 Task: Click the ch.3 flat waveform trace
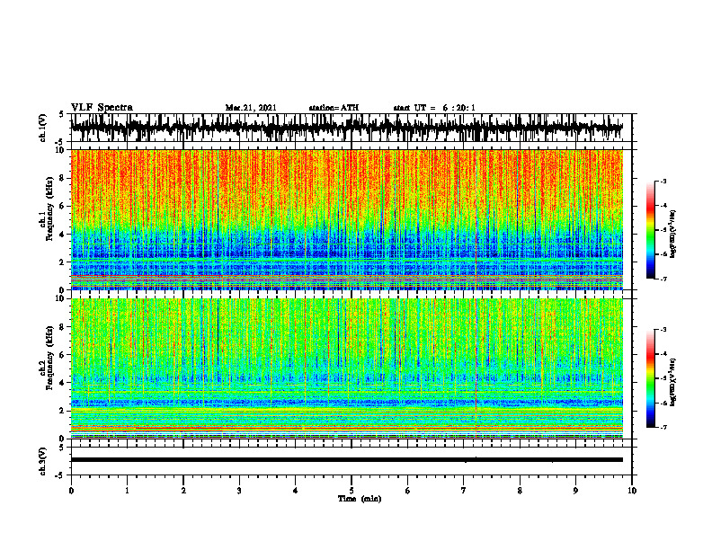tap(346, 460)
